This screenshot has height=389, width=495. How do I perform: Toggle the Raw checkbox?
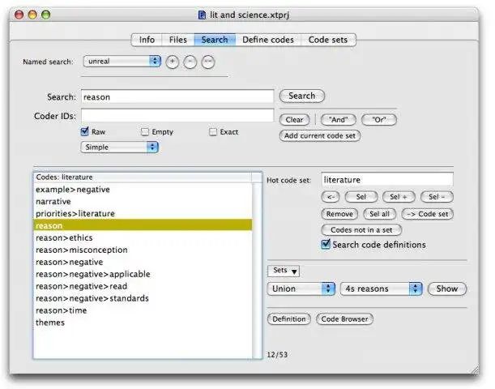point(84,131)
